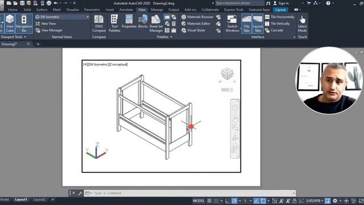Open Materials Editor
This screenshot has width=364, height=205.
pos(196,23)
